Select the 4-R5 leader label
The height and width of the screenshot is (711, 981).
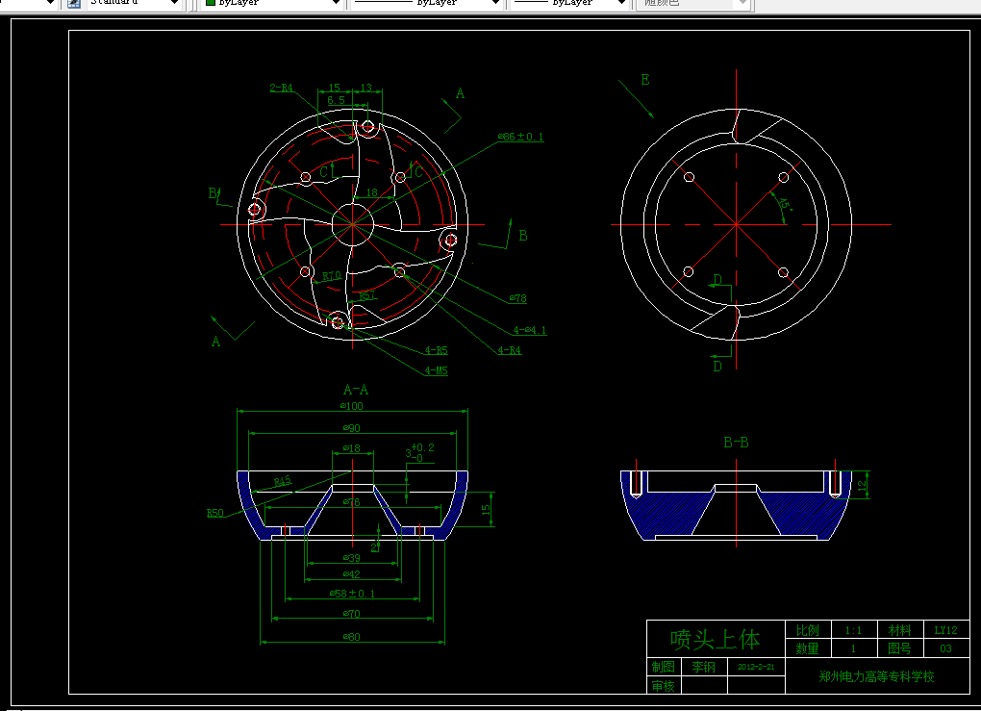click(x=436, y=350)
